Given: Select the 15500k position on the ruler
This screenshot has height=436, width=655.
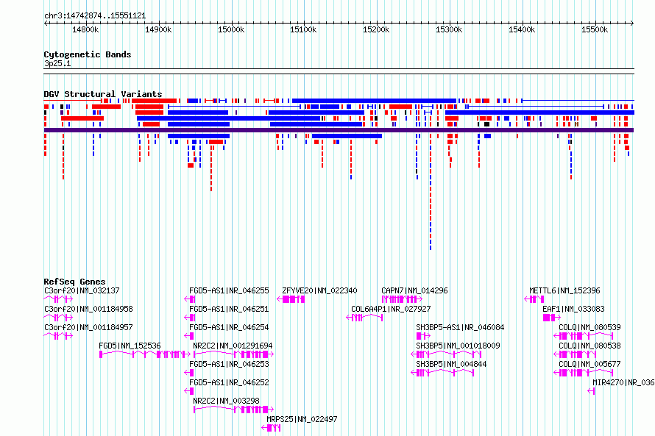Looking at the screenshot, I should click(x=595, y=29).
